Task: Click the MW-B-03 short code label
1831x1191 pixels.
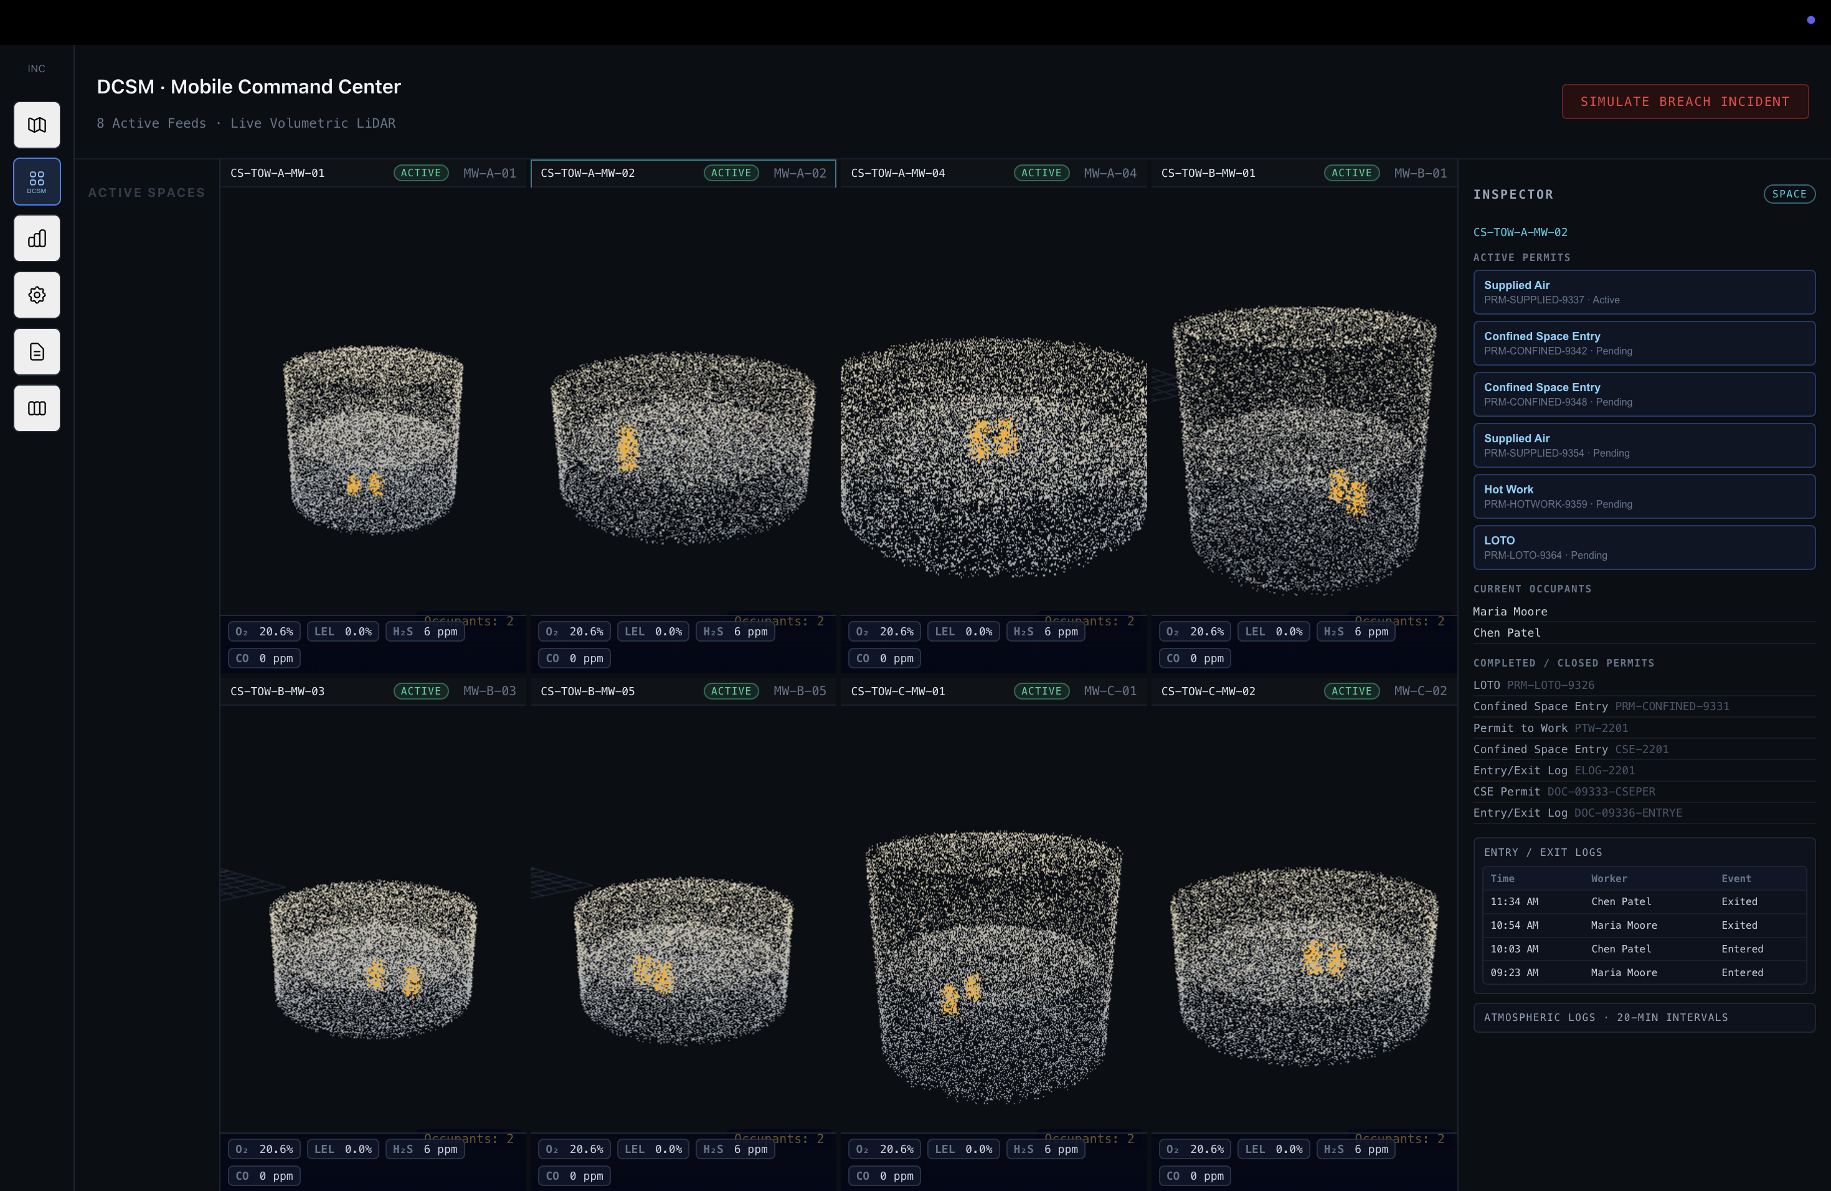Action: [x=490, y=691]
